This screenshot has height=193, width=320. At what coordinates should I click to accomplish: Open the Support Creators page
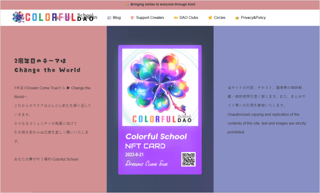[x=150, y=18]
